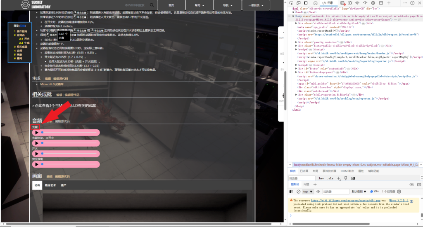Image resolution: width=423 pixels, height=227 pixels.
Task: Toggle the rendering emulation brush icon
Action: pos(346,178)
